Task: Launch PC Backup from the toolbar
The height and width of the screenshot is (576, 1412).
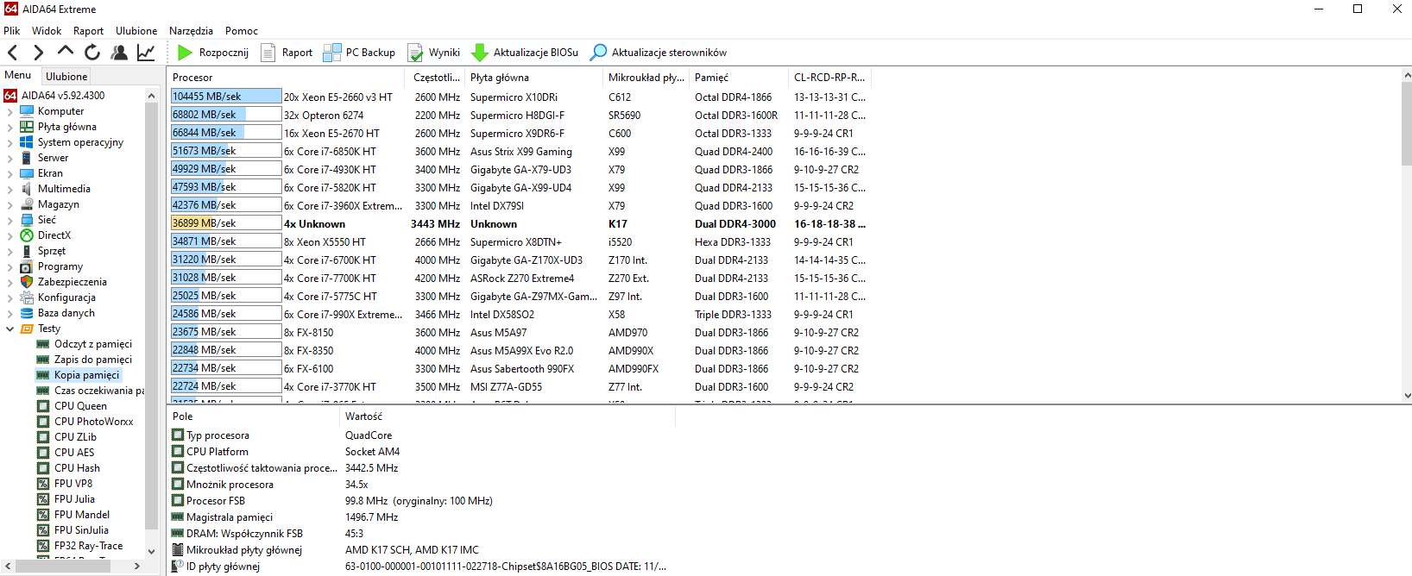Action: [x=359, y=53]
